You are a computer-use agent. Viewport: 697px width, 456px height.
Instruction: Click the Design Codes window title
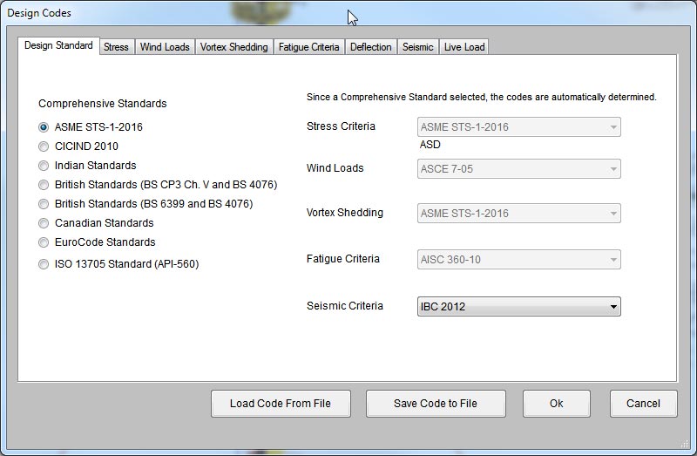tap(39, 13)
